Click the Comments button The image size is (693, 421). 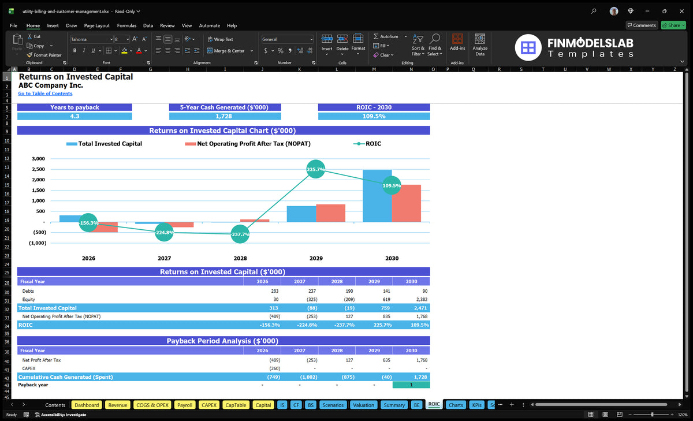click(642, 25)
